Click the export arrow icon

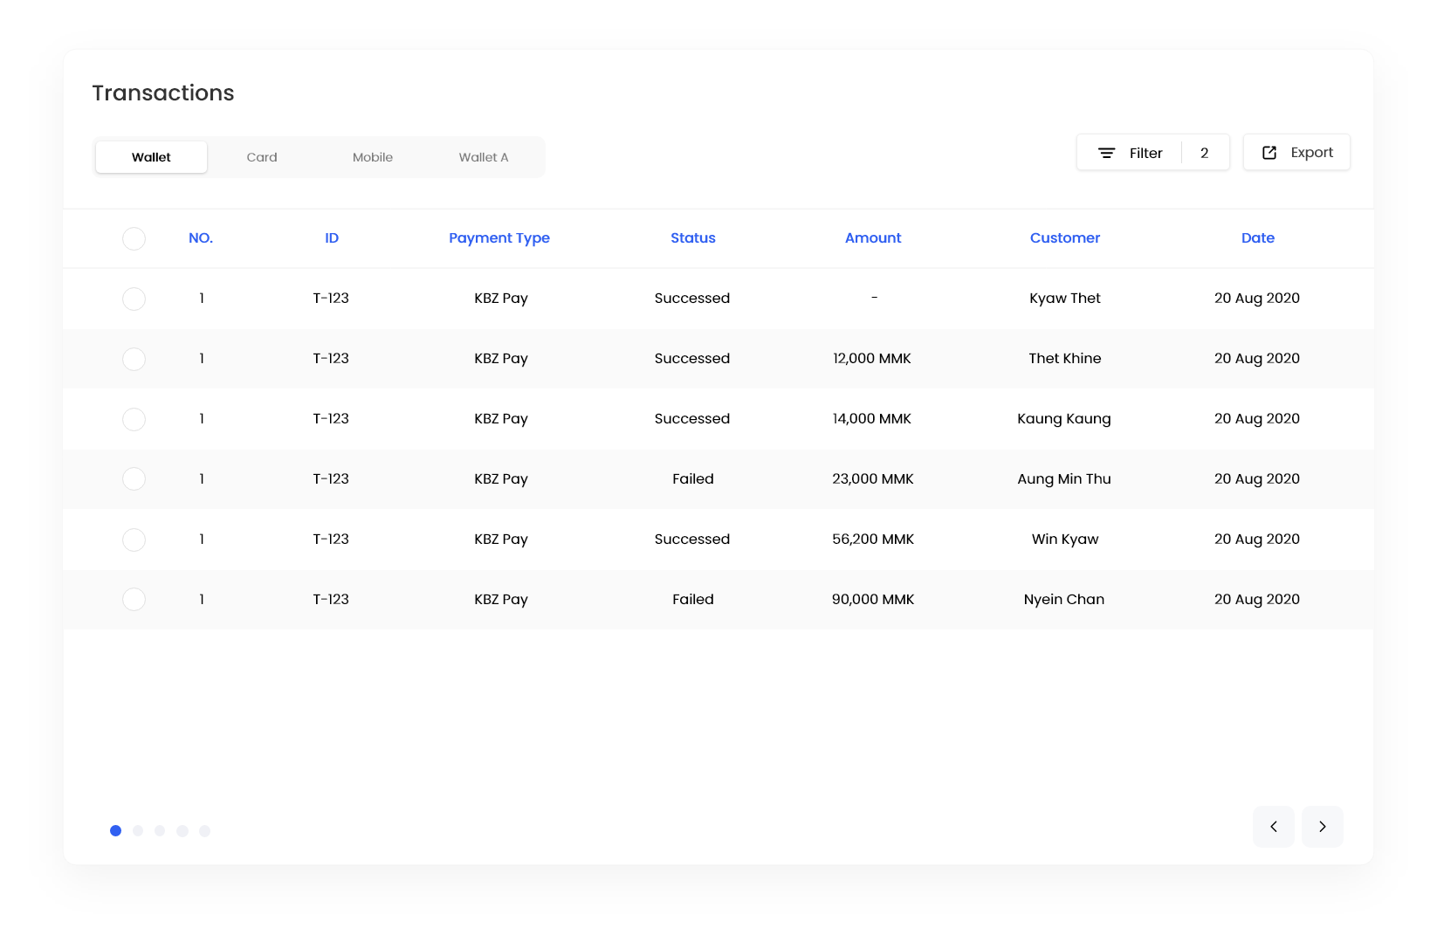tap(1269, 153)
